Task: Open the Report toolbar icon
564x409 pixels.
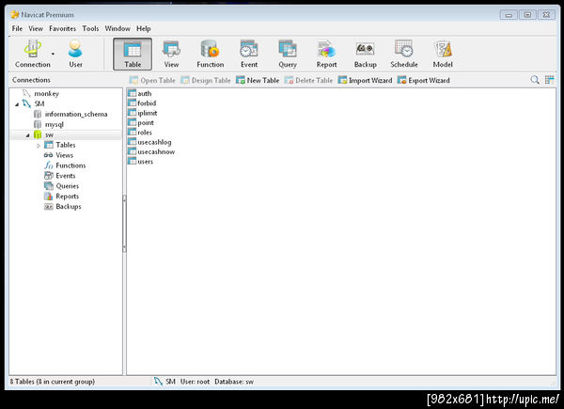Action: click(326, 54)
